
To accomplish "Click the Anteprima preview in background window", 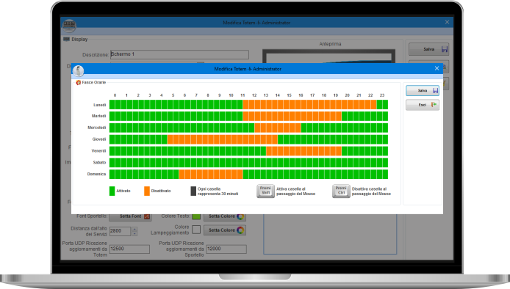I will pyautogui.click(x=328, y=56).
